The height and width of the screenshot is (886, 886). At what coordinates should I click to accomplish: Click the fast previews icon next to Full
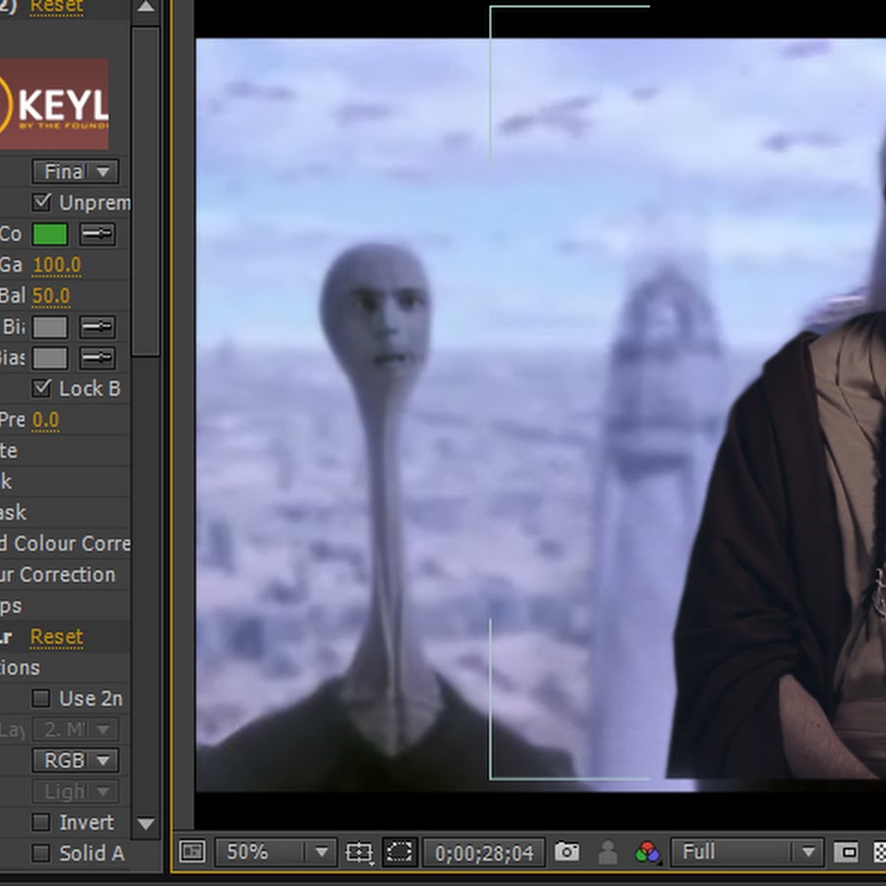(x=846, y=852)
